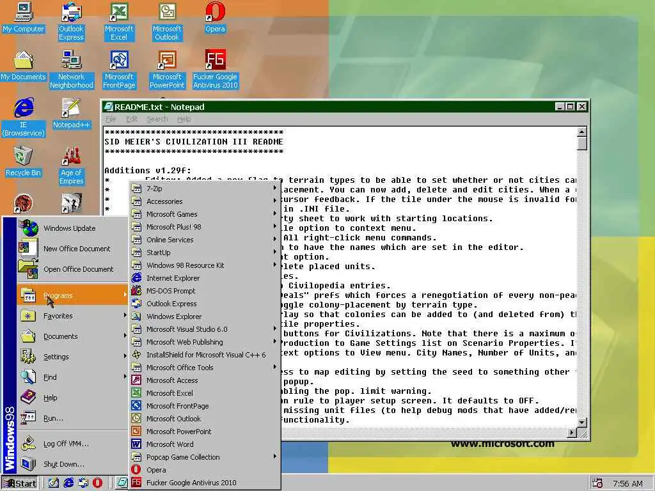Launch Outlook Express from Programs menu

pyautogui.click(x=204, y=304)
